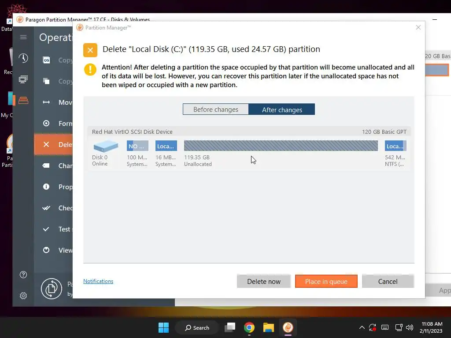Expand the system tray hidden icons chevron

[362, 327]
